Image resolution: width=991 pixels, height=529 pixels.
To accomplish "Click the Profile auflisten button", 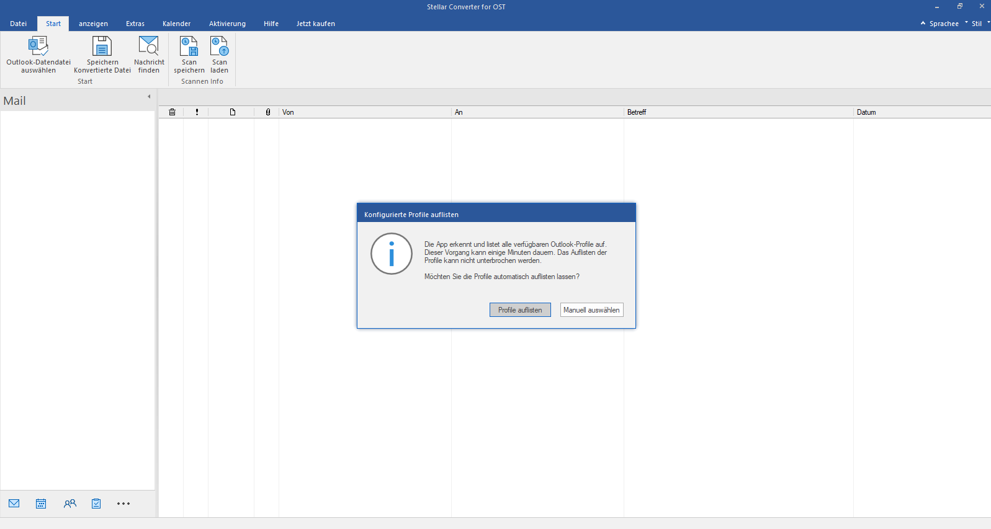I will (520, 310).
